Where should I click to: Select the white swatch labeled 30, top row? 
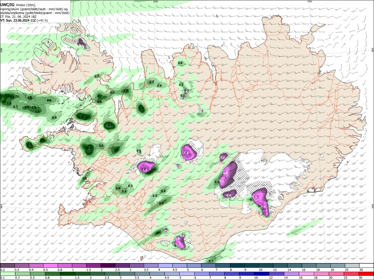366,266
